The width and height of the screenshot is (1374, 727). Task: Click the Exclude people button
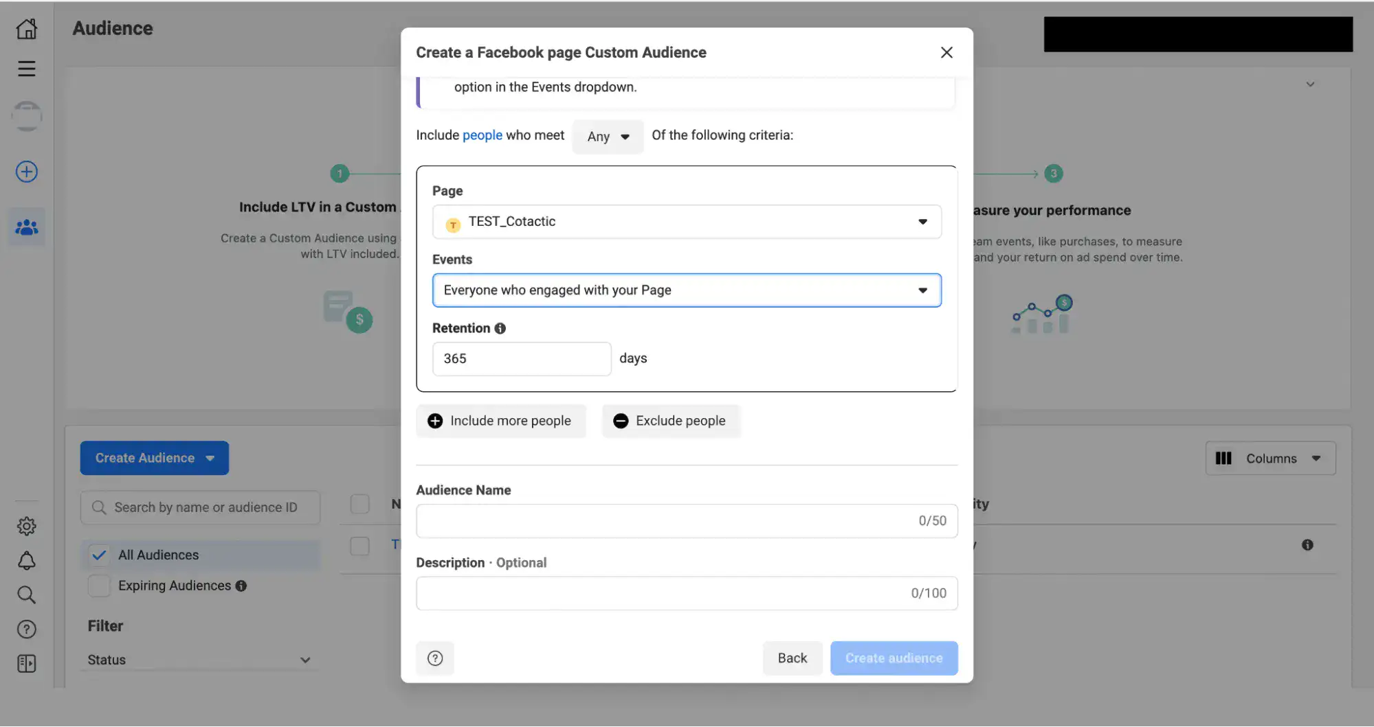click(670, 421)
